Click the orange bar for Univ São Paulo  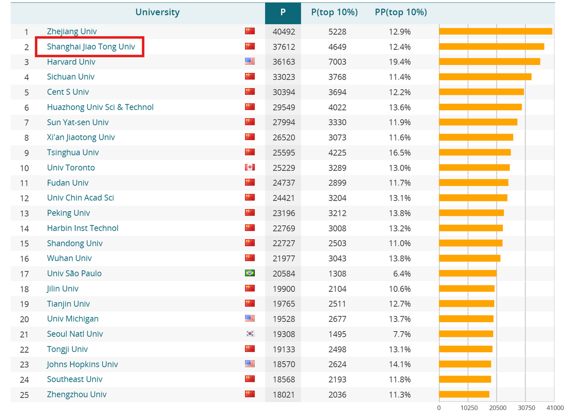coord(468,274)
